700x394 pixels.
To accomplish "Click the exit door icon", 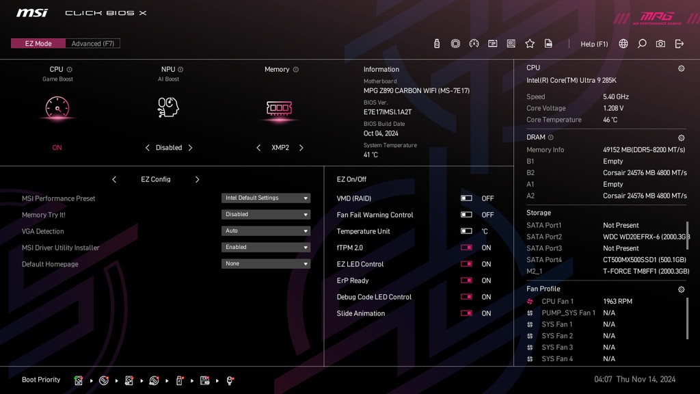I will 679,43.
